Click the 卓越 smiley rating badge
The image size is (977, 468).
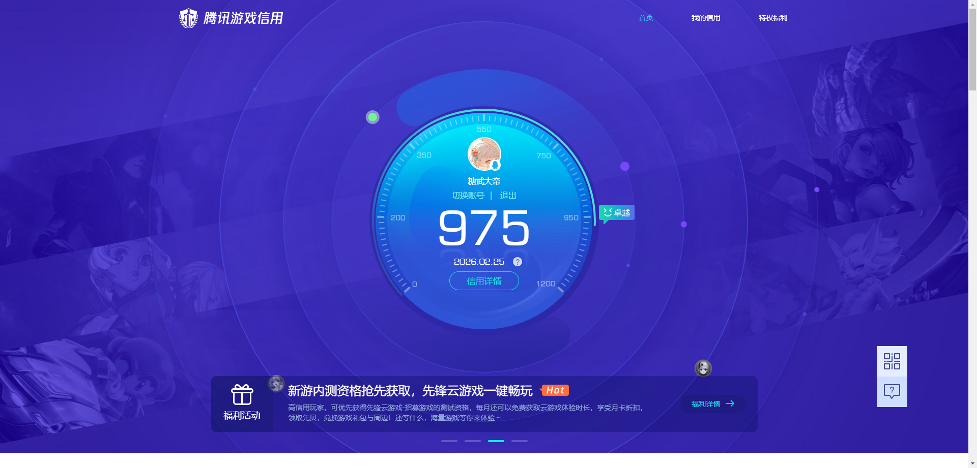(x=617, y=212)
